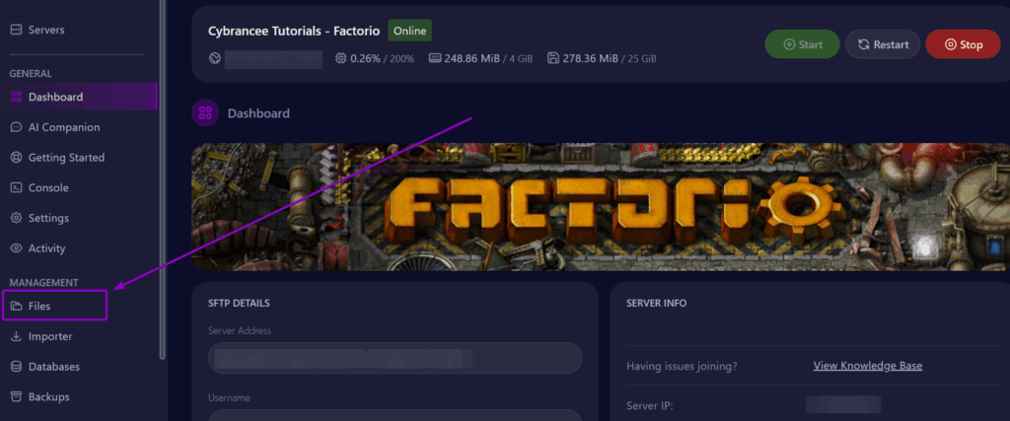Click the 278.36 MiB disk value
This screenshot has height=421, width=1010.
coord(591,58)
